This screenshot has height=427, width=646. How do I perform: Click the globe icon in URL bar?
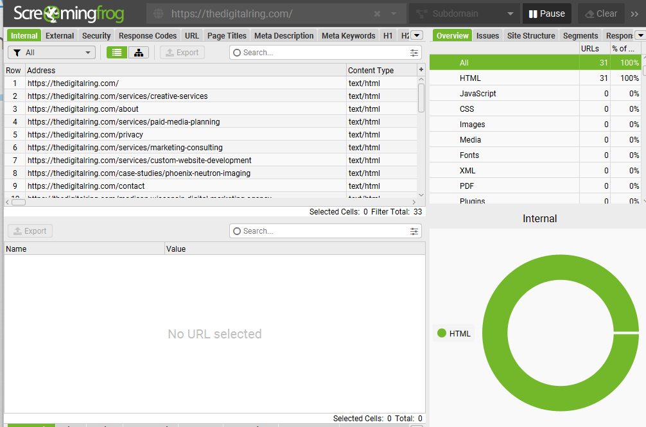coord(159,14)
